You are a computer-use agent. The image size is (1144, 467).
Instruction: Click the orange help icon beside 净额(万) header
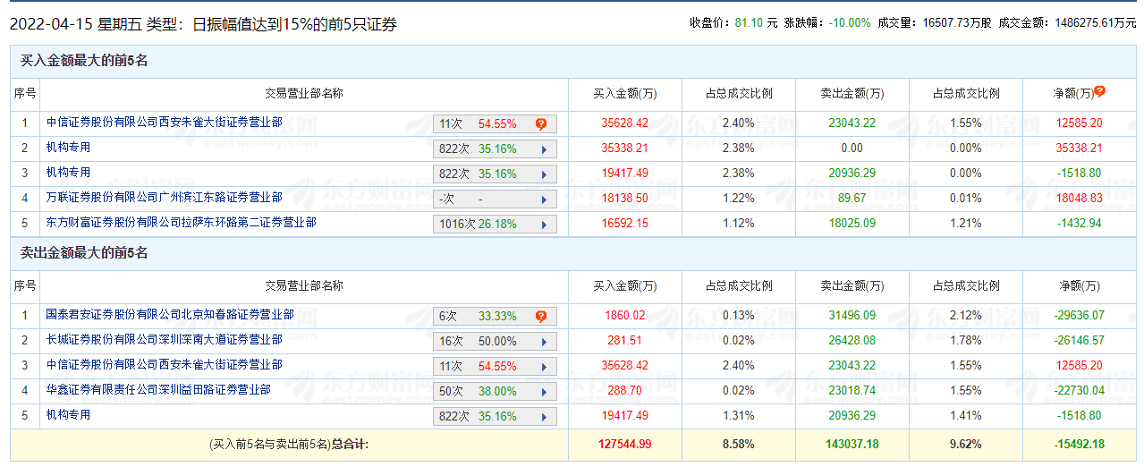[1099, 91]
